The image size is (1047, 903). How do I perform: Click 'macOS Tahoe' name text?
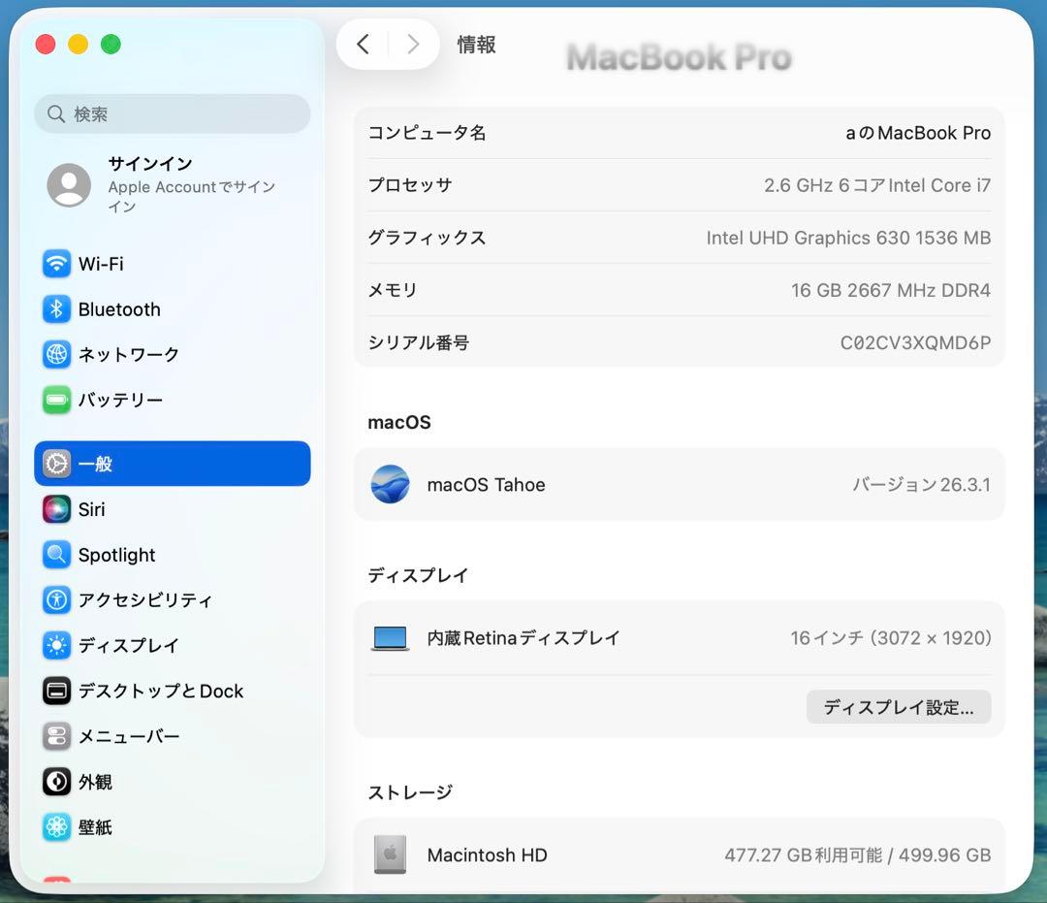486,484
